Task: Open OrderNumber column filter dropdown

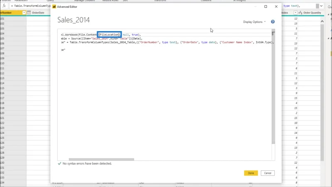Action: [24, 13]
